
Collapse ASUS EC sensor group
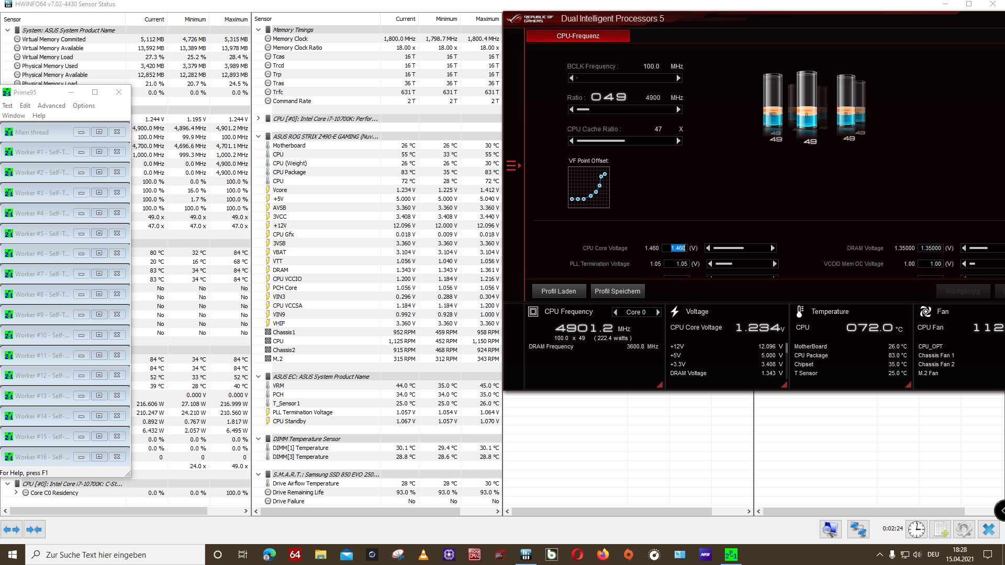[259, 377]
